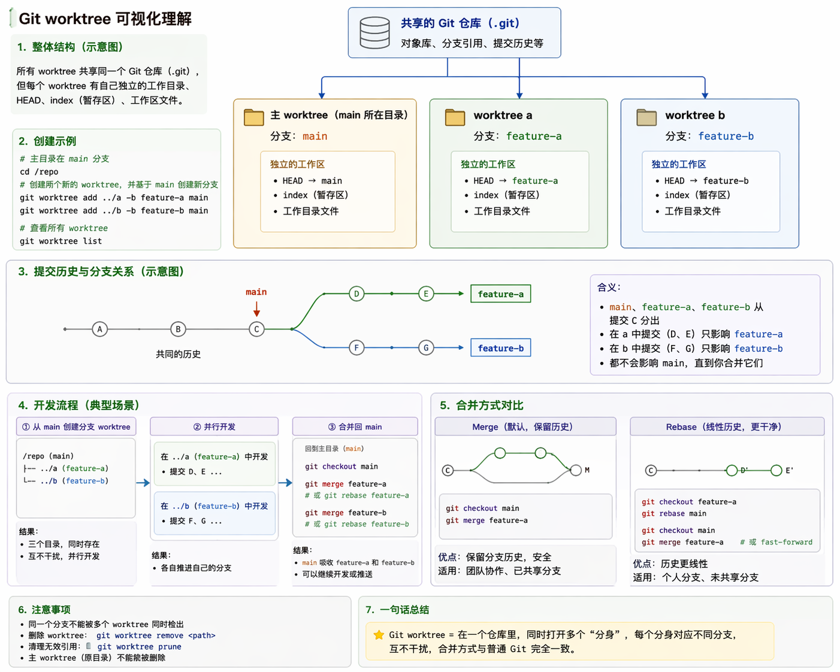Select header ② 并行开发
The height and width of the screenshot is (672, 840).
tap(214, 426)
